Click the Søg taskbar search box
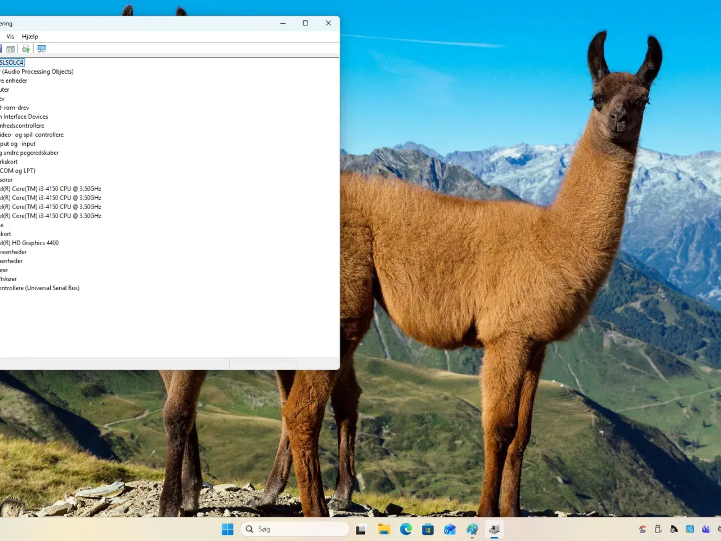 pyautogui.click(x=295, y=529)
